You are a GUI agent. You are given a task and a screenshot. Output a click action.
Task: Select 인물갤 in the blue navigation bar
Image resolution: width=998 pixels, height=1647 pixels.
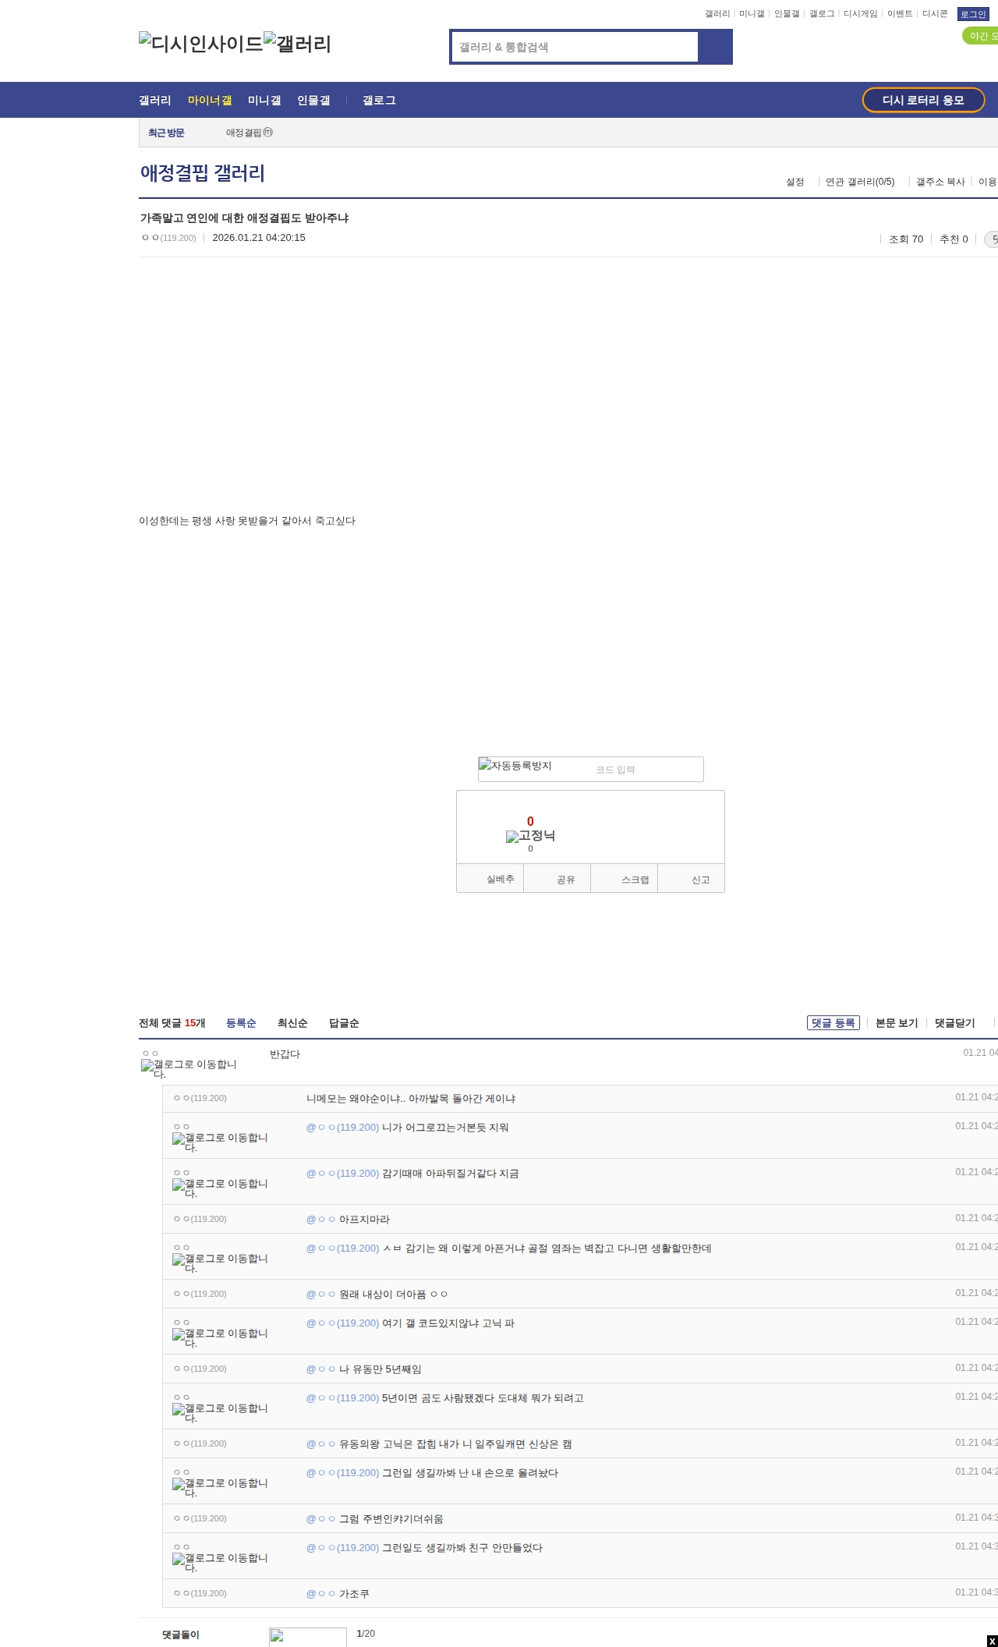(313, 101)
